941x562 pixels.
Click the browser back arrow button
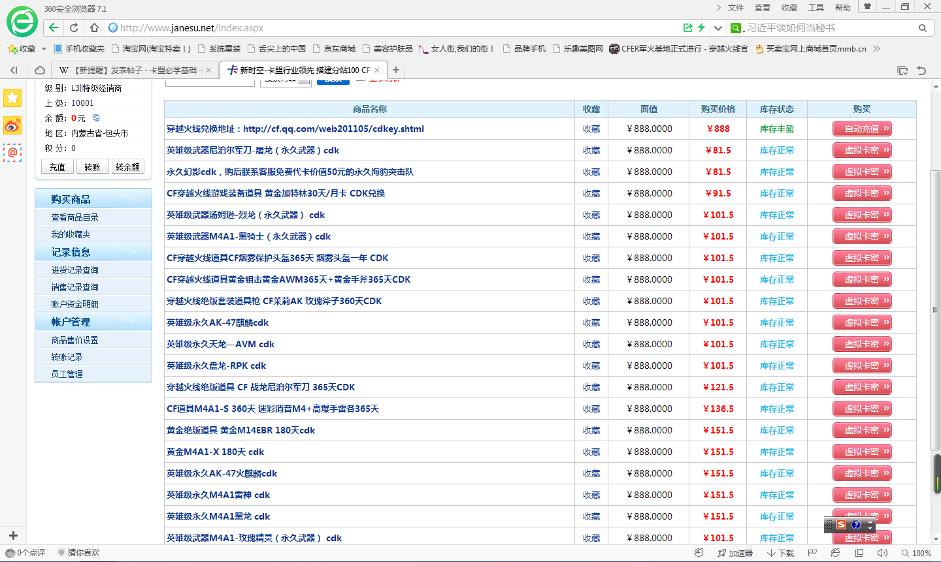tap(54, 27)
